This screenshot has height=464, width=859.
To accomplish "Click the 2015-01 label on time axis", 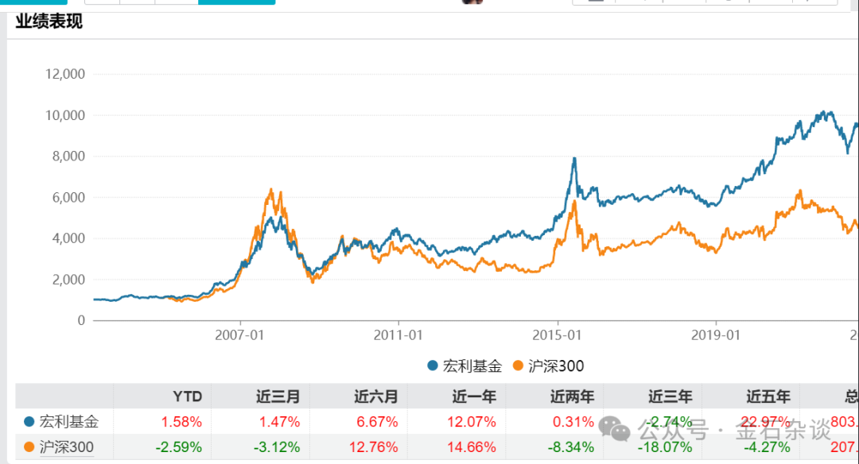I will tap(558, 336).
